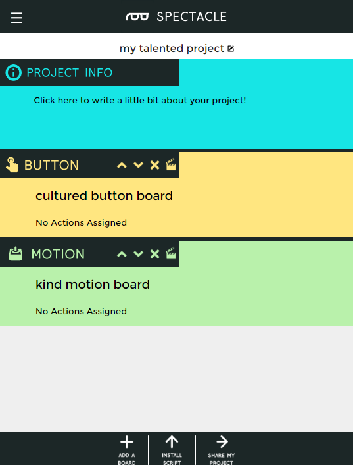Screen dimensions: 353x465
Task: Move the Button board down
Action: [x=139, y=165]
